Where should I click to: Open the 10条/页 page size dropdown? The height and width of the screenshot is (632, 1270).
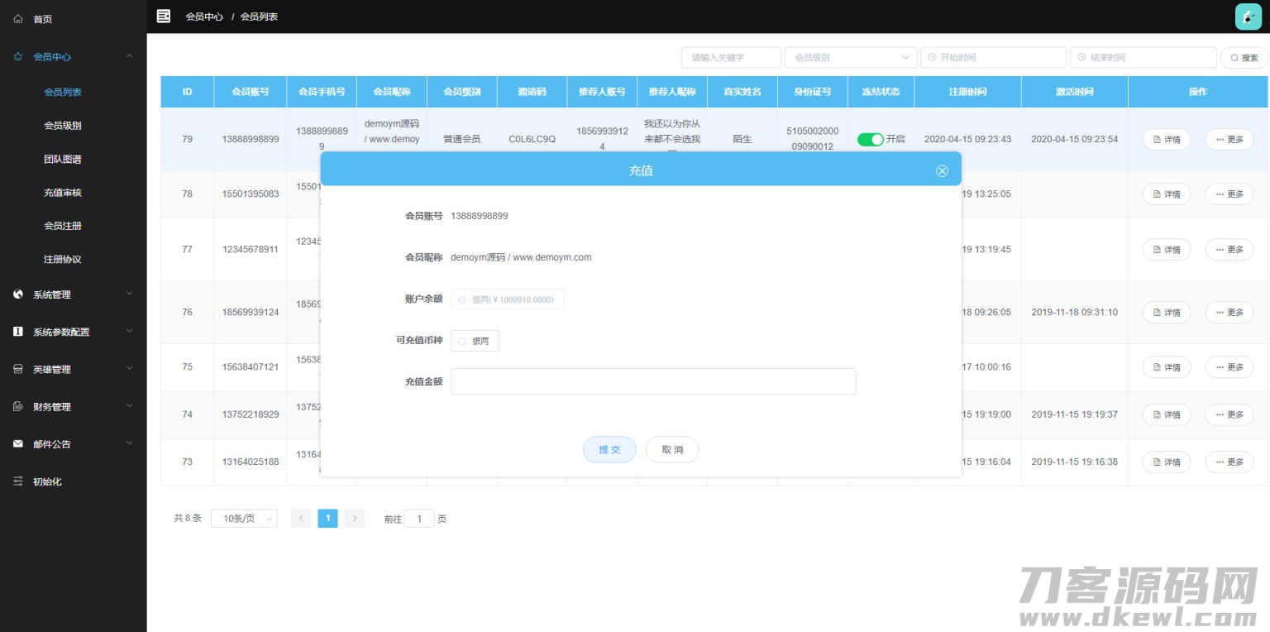click(243, 518)
